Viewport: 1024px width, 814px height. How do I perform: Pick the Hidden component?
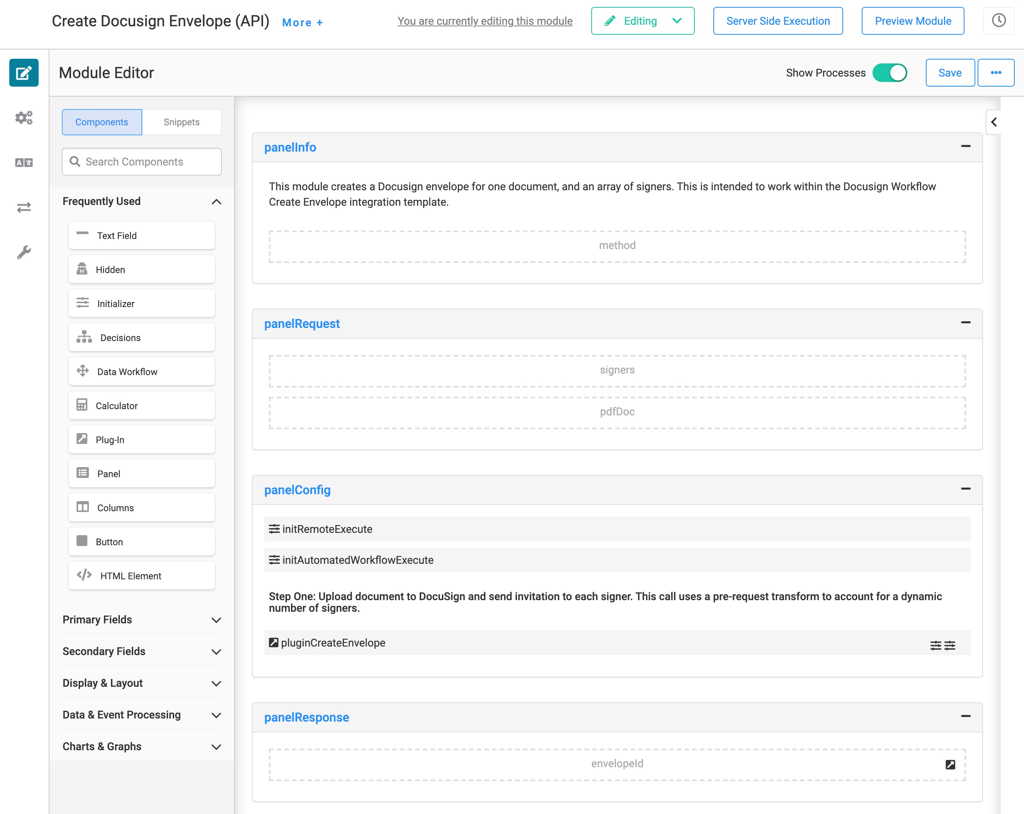pyautogui.click(x=141, y=270)
